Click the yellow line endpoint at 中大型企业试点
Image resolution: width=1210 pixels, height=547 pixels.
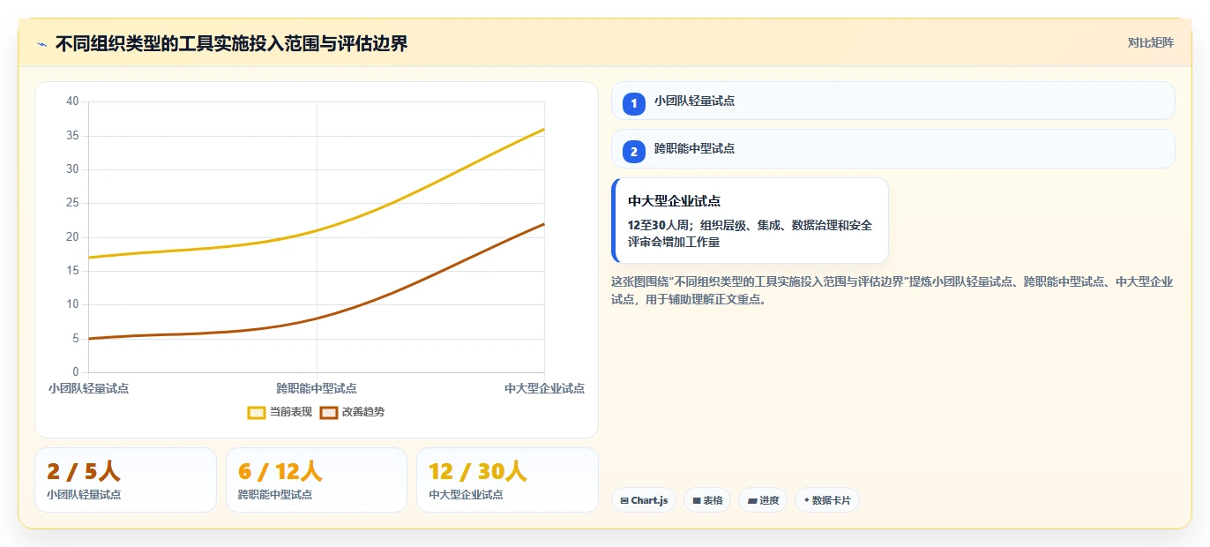coord(544,129)
